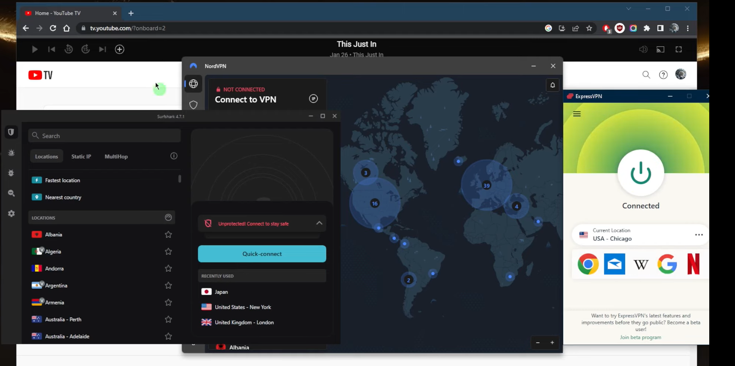Switch to the MultiHop tab

(116, 156)
